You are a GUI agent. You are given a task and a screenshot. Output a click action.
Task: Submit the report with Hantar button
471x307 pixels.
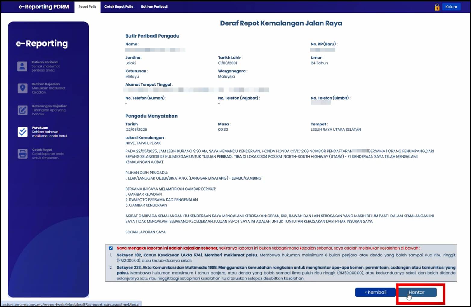417,292
